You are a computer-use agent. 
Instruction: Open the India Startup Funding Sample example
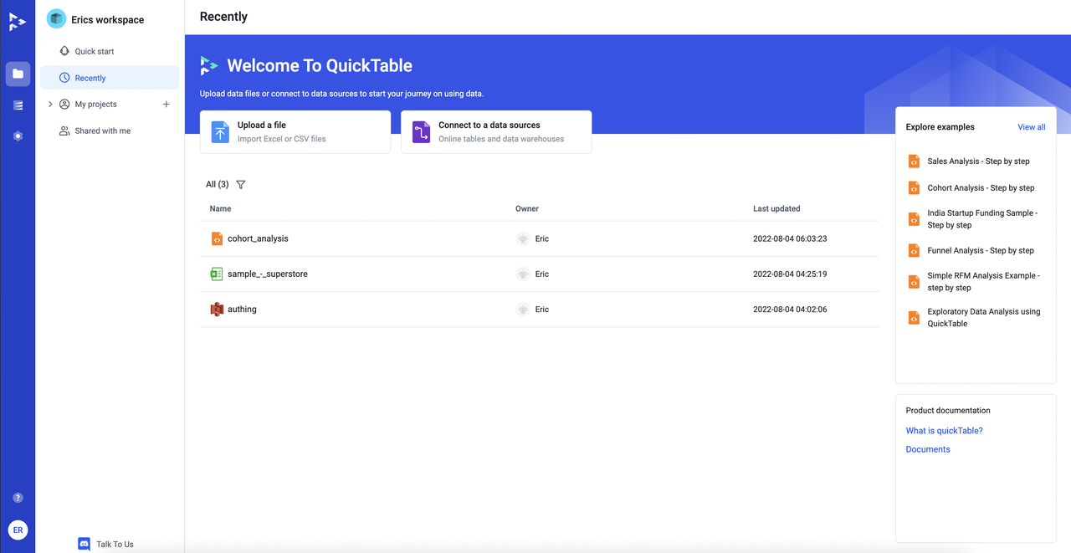point(982,219)
